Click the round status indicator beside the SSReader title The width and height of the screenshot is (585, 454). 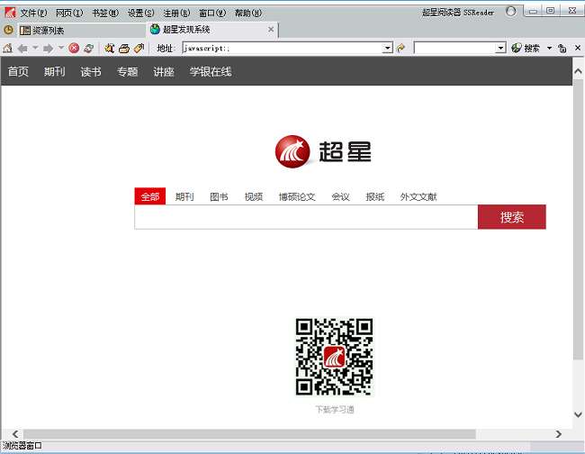click(x=511, y=12)
